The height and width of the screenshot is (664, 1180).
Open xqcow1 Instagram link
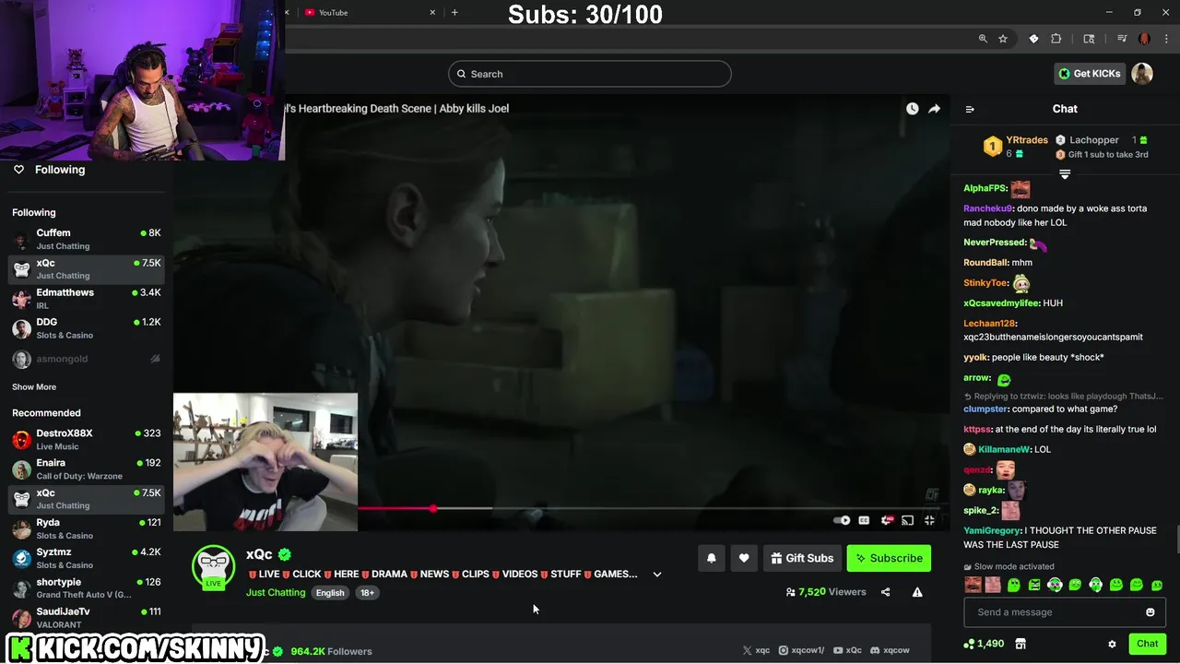(801, 650)
